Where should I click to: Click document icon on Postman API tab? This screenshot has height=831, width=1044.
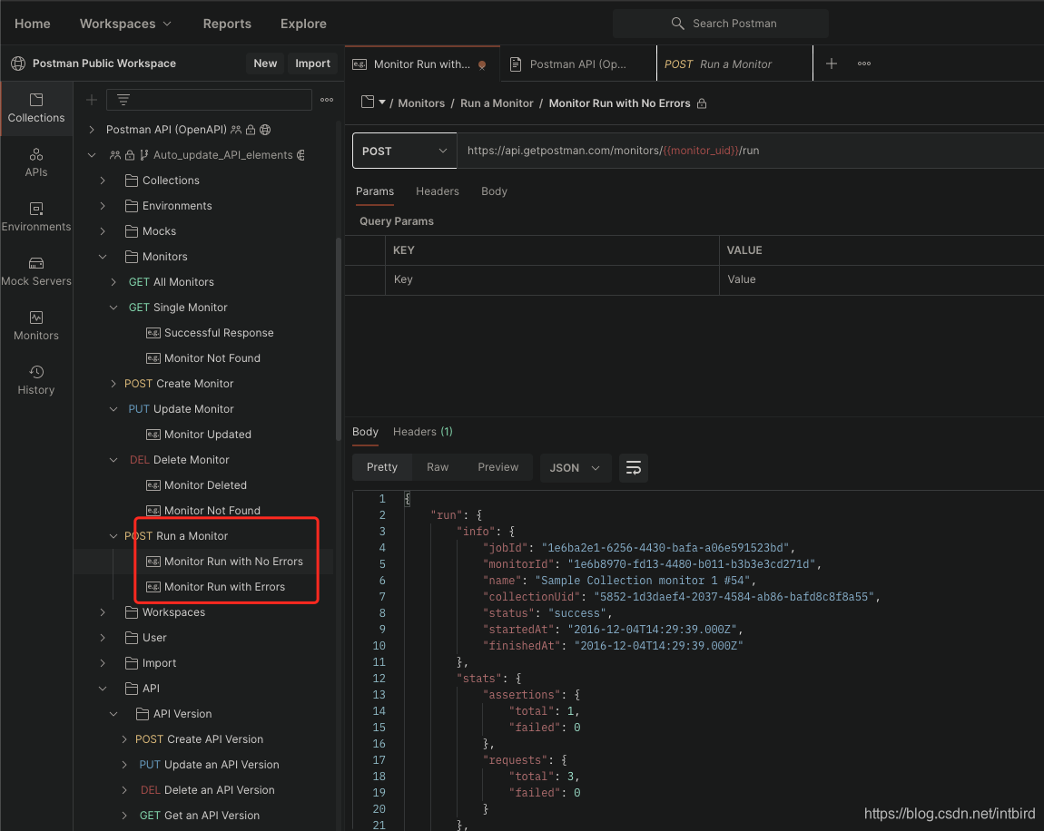tap(516, 64)
